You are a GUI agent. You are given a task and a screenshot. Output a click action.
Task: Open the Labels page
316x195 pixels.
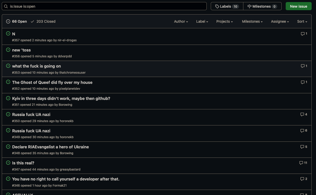coord(227,6)
